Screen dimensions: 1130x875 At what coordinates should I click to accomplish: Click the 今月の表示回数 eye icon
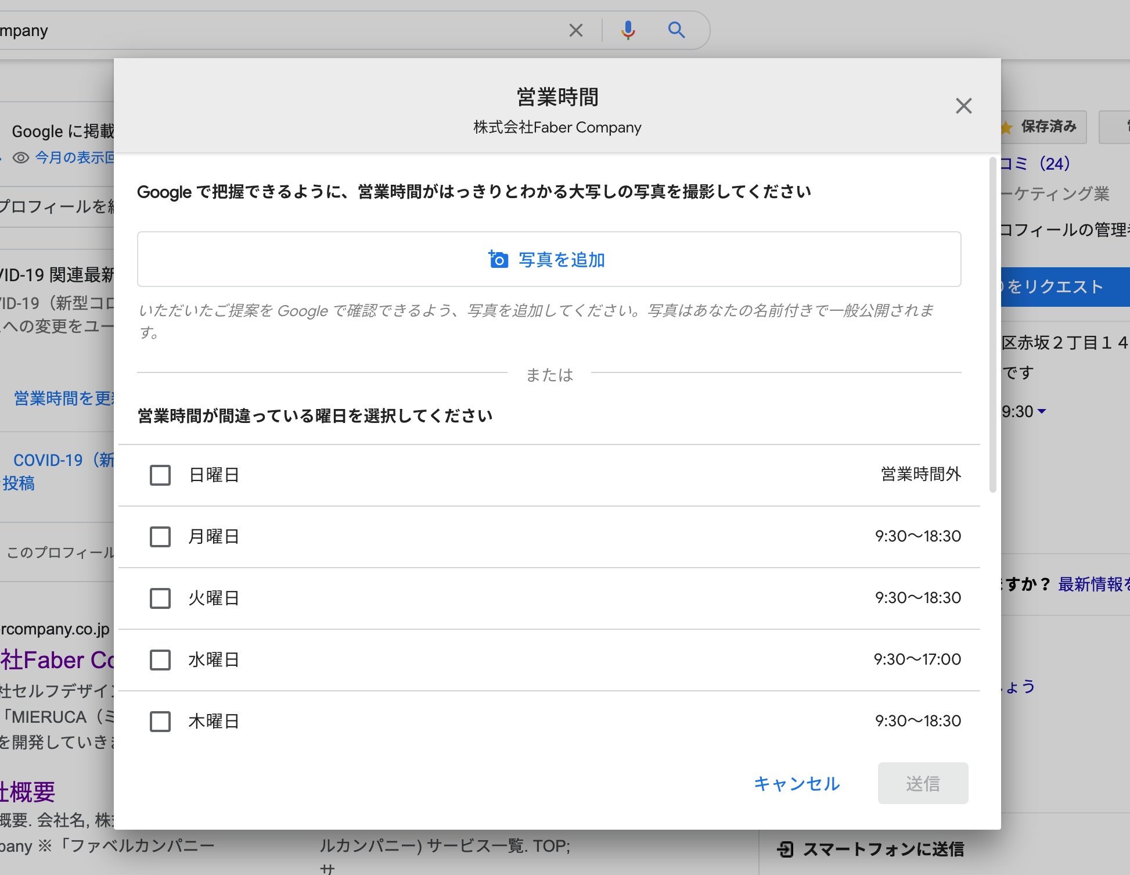click(21, 158)
